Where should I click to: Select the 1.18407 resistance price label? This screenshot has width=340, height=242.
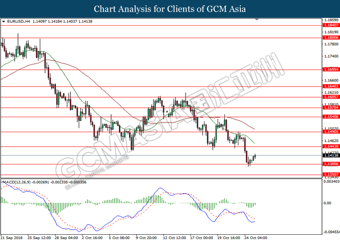331,25
